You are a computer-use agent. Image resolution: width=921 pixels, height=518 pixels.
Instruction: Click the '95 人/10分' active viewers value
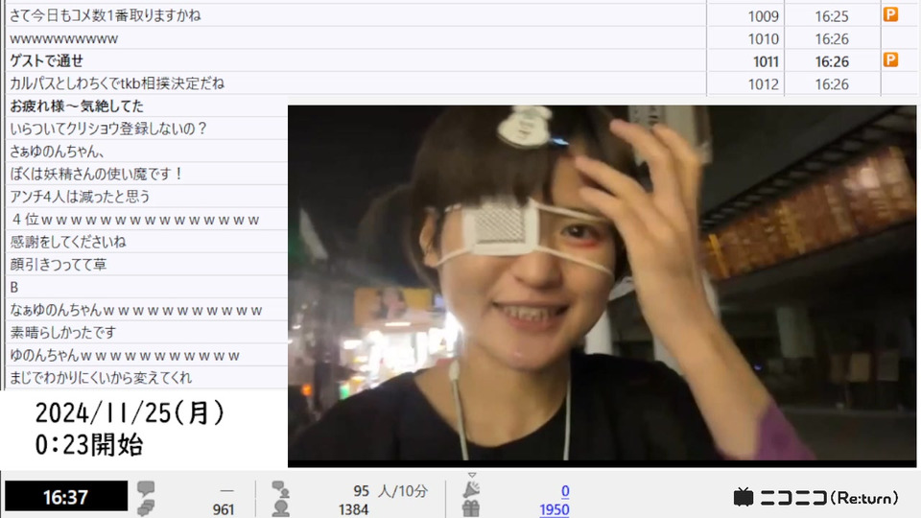tap(390, 491)
